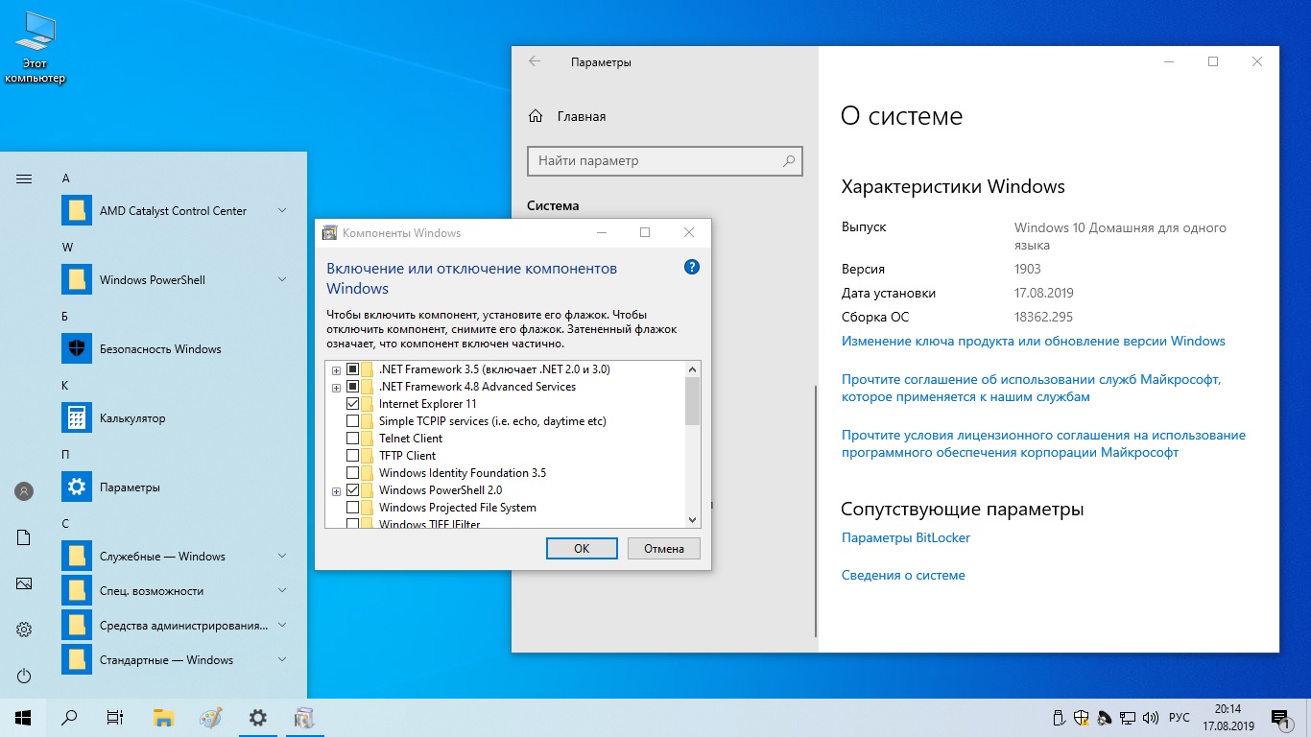Go back with the Settings back arrow
This screenshot has height=737, width=1311.
coord(535,61)
